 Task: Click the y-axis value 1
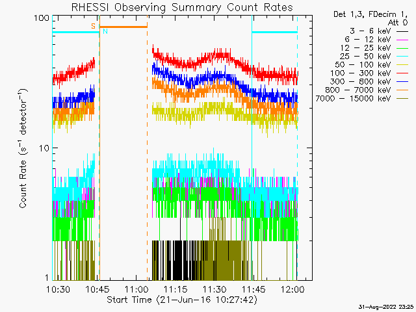coord(47,278)
